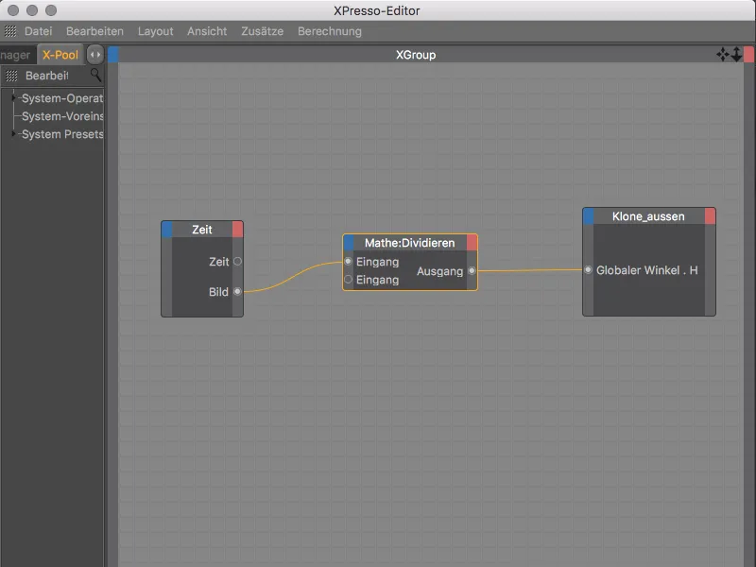Image resolution: width=756 pixels, height=567 pixels.
Task: Click the Klone_aussen red output corner
Action: pyautogui.click(x=711, y=216)
